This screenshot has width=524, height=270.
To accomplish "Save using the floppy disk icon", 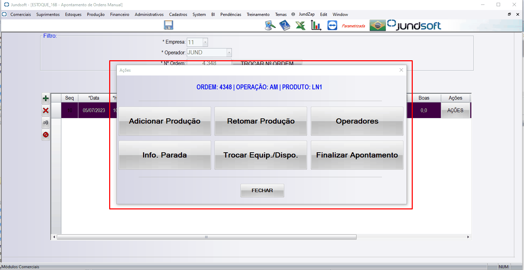I will pyautogui.click(x=168, y=25).
